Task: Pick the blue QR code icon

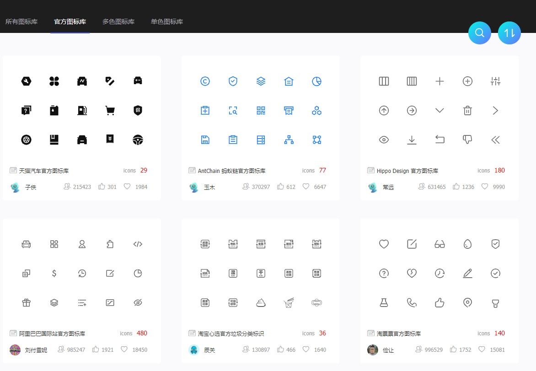Action: [261, 110]
